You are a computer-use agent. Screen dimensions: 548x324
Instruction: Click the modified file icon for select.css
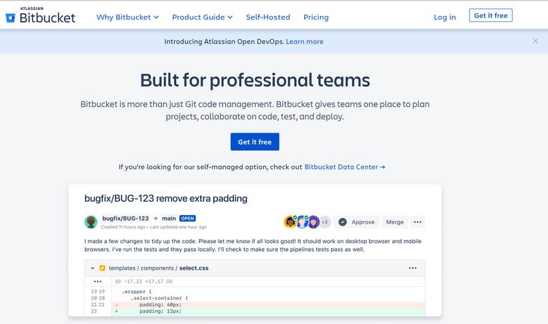coord(102,268)
